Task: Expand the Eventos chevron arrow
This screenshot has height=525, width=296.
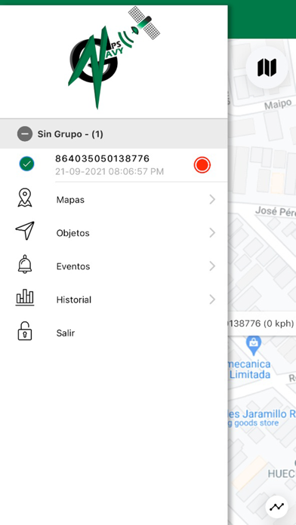Action: click(212, 266)
